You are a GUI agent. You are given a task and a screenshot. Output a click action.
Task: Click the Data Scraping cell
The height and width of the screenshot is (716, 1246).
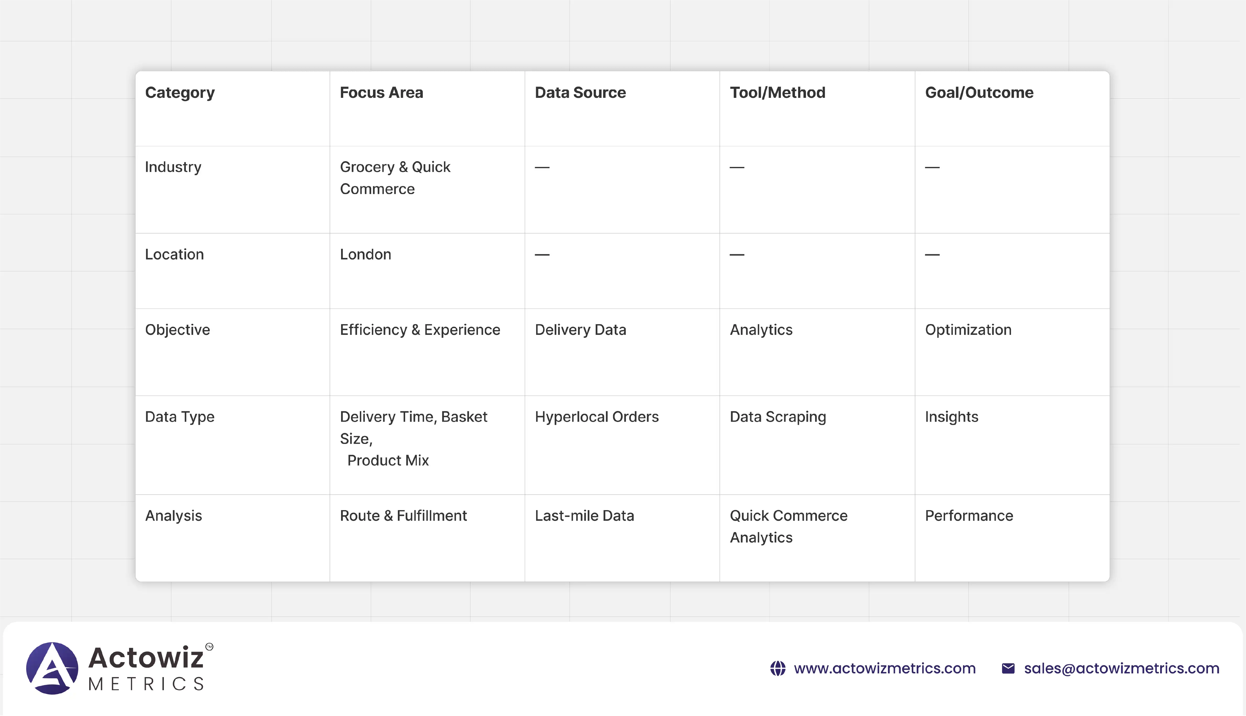coord(778,416)
